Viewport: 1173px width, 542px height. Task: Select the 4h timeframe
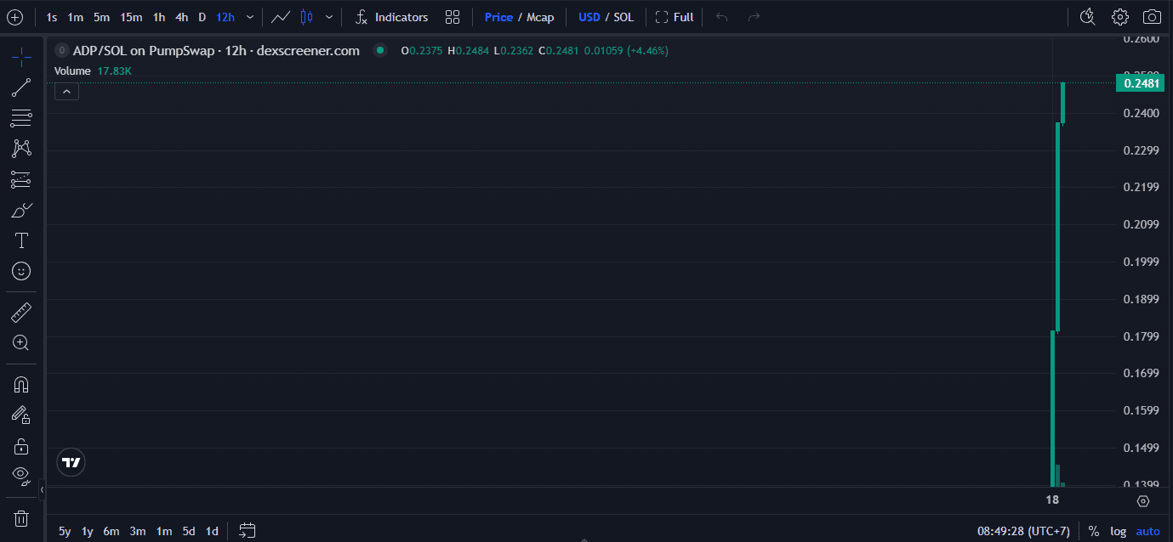pyautogui.click(x=182, y=17)
